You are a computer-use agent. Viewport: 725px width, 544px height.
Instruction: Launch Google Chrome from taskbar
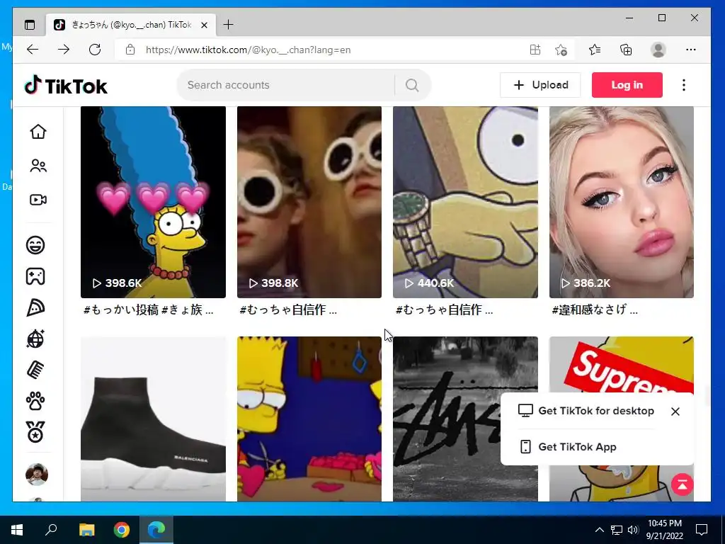click(122, 530)
